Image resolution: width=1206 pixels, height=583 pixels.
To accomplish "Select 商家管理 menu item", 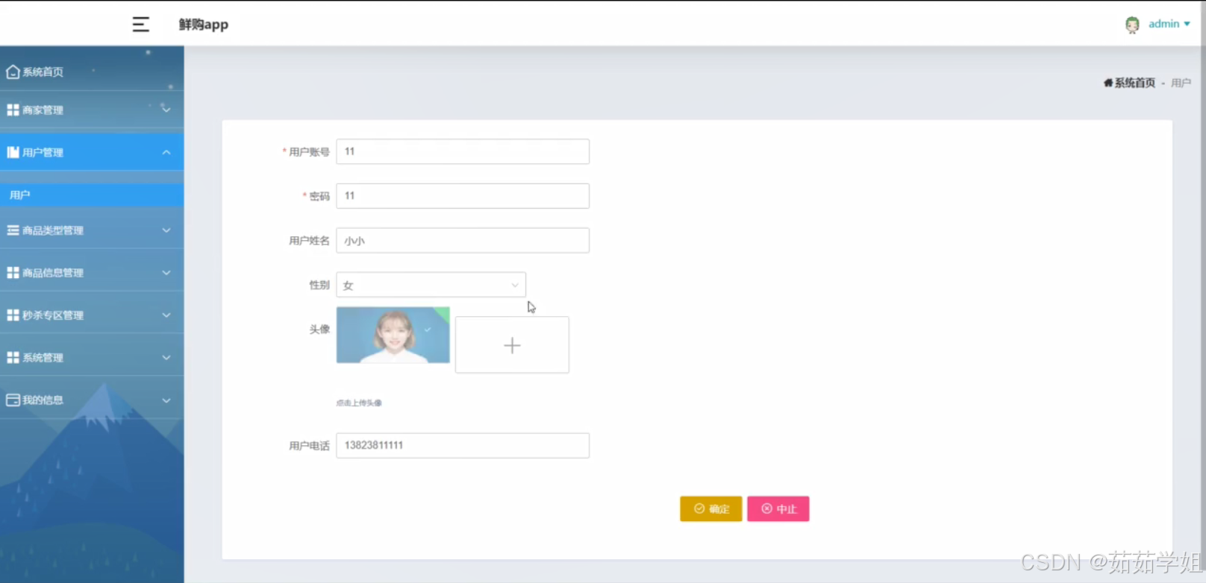I will [x=92, y=110].
